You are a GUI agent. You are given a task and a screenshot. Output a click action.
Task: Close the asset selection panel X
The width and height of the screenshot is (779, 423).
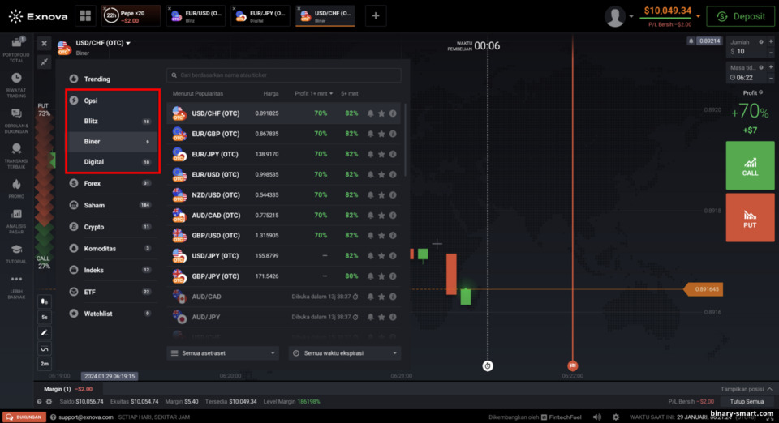tap(44, 44)
